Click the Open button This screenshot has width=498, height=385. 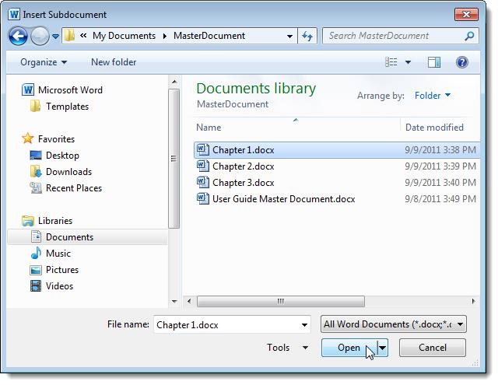(x=349, y=348)
